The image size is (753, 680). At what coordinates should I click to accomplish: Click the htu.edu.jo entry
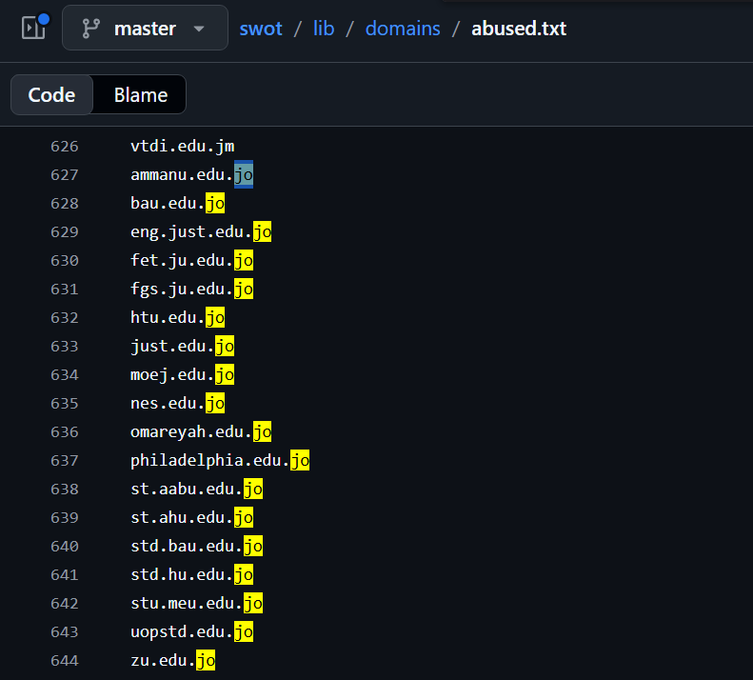click(x=178, y=318)
